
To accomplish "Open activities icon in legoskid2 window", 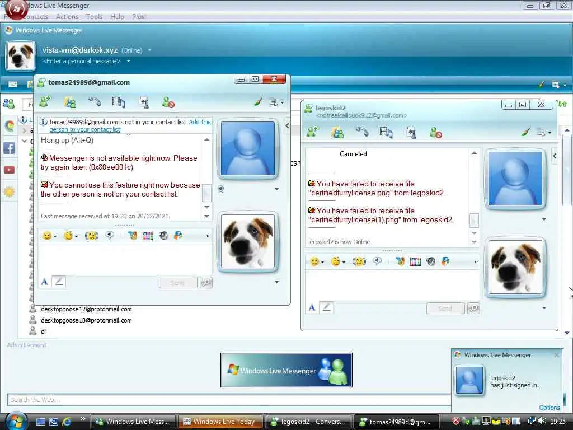I will click(411, 133).
